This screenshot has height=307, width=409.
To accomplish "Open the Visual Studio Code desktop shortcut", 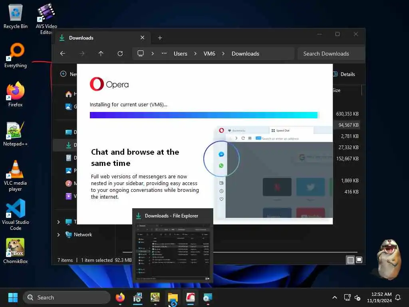I will (x=16, y=215).
